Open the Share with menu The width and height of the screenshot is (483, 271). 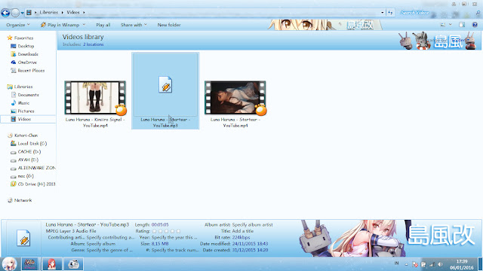pyautogui.click(x=134, y=25)
